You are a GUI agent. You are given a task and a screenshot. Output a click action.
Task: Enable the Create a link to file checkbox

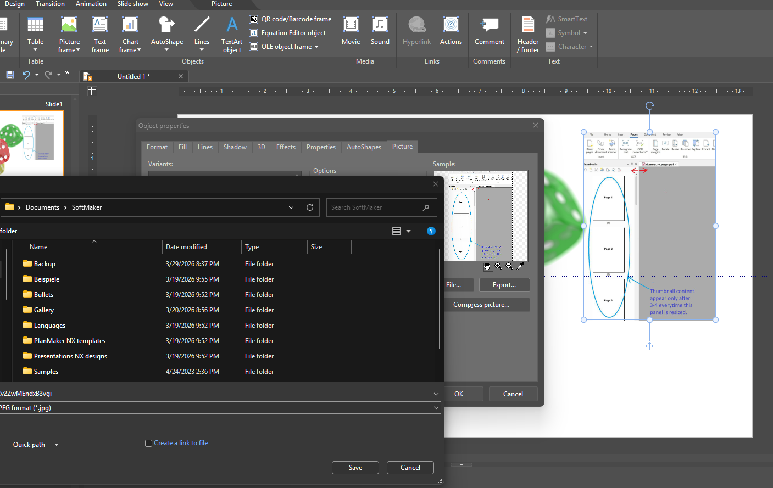point(148,443)
